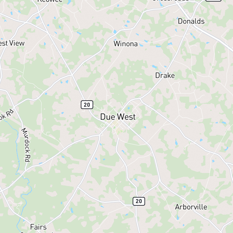
Task: Click the road fork south of Due West
Action: point(99,135)
